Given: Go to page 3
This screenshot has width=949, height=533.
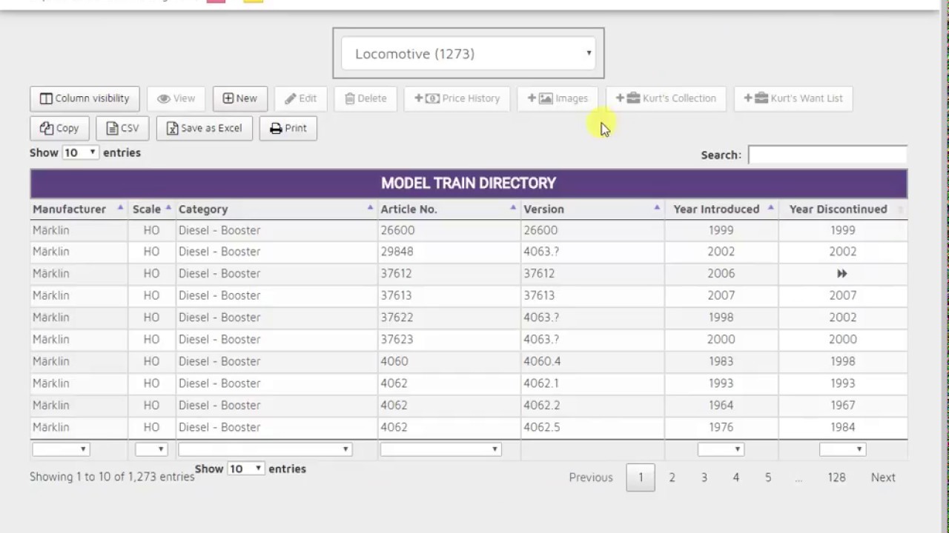Looking at the screenshot, I should pos(704,477).
